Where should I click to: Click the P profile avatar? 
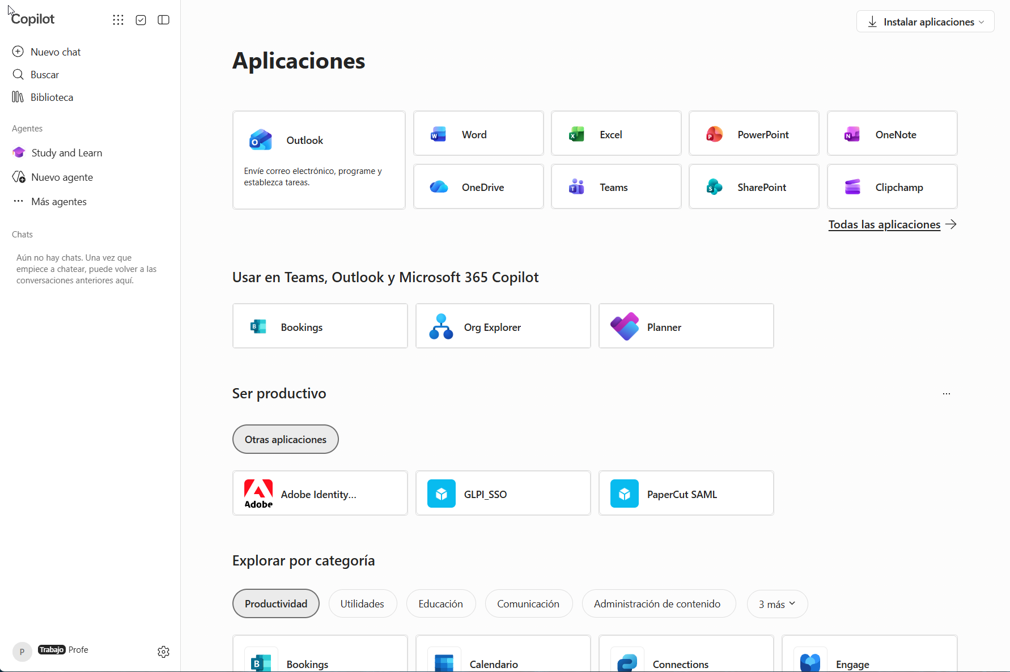pyautogui.click(x=22, y=652)
